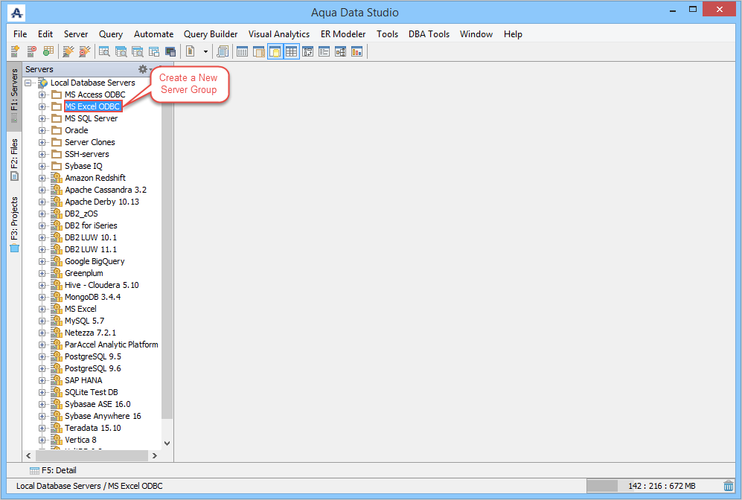The height and width of the screenshot is (500, 742).
Task: Click the Servers panel horizontal scrollbar
Action: [x=92, y=455]
